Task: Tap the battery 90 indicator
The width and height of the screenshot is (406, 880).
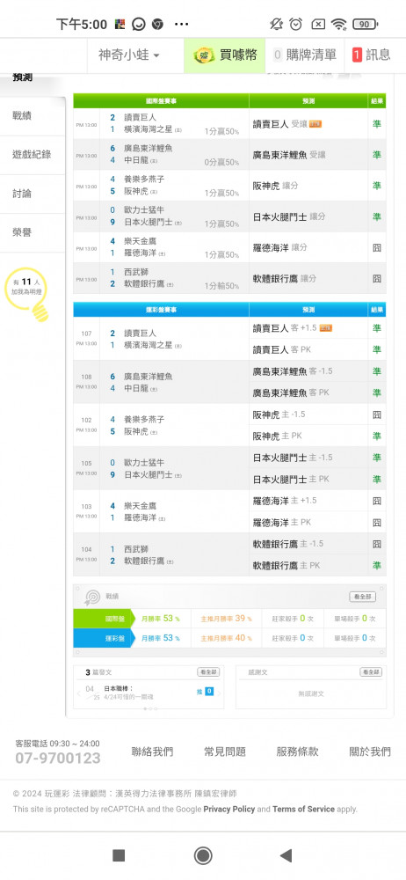Action: click(365, 24)
